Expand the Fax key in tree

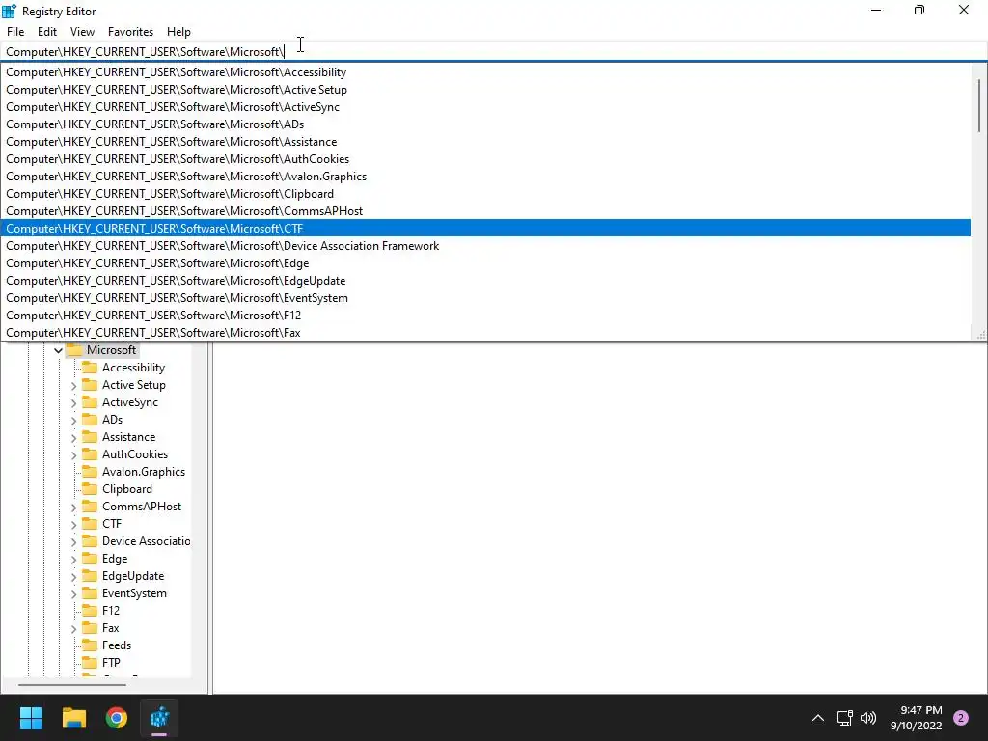tap(73, 628)
